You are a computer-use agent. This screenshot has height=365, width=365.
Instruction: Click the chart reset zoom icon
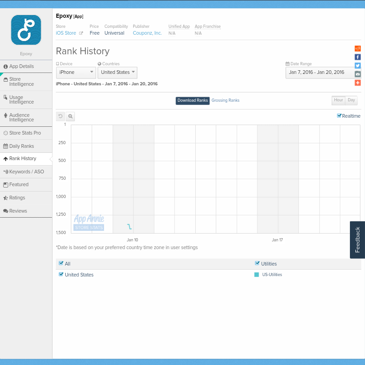pos(60,116)
